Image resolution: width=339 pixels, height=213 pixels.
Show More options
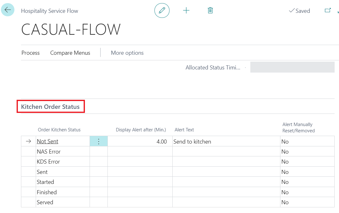127,53
